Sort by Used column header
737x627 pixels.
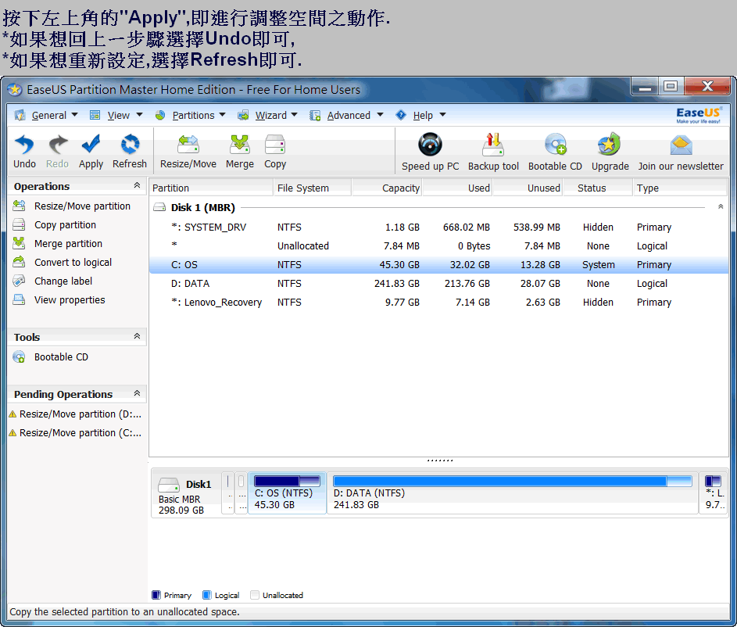(x=457, y=188)
